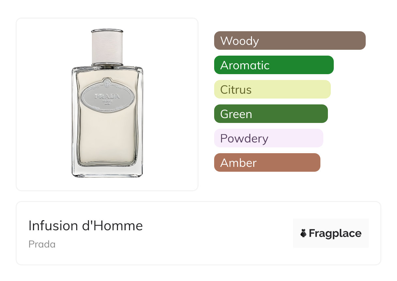The image size is (397, 281).
Task: Click the Fragplace wordmark text
Action: tap(335, 234)
